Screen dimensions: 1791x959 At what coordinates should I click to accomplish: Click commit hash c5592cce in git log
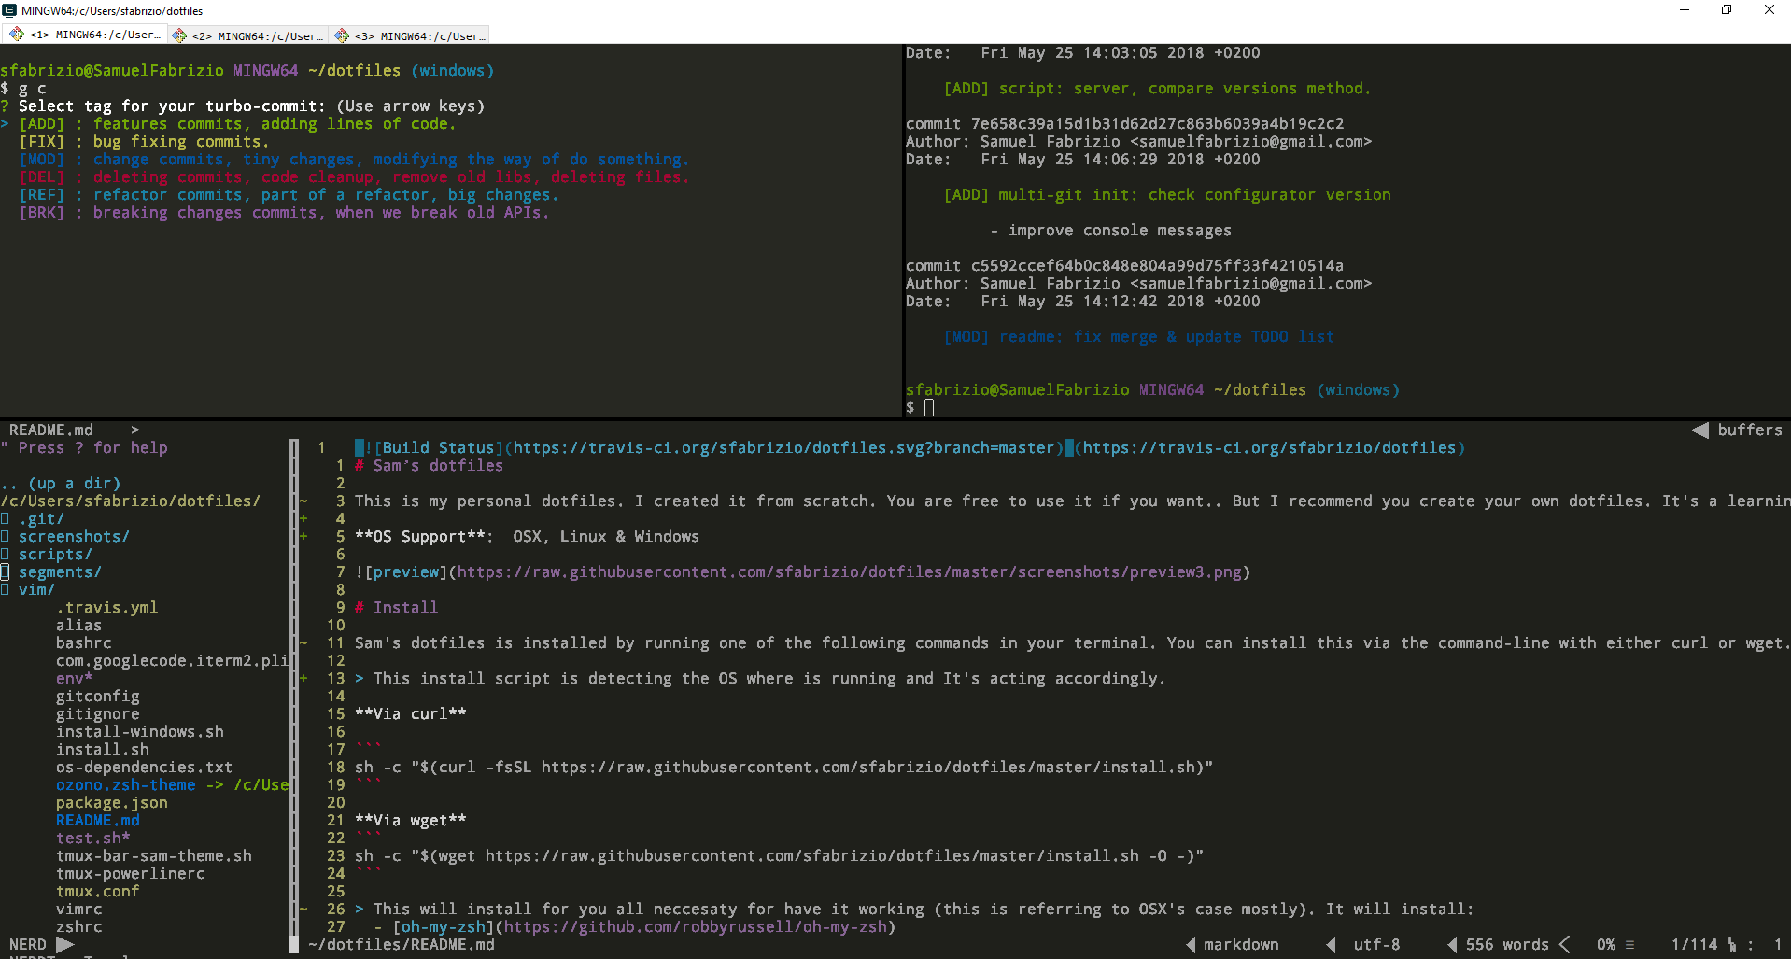1157,266
